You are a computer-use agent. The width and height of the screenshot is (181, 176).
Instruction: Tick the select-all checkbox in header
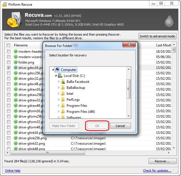pyautogui.click(x=9, y=45)
